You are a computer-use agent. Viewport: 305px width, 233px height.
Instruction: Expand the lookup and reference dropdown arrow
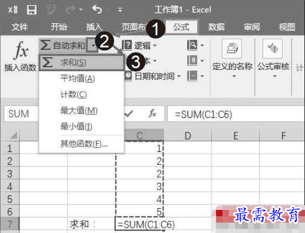(202, 45)
